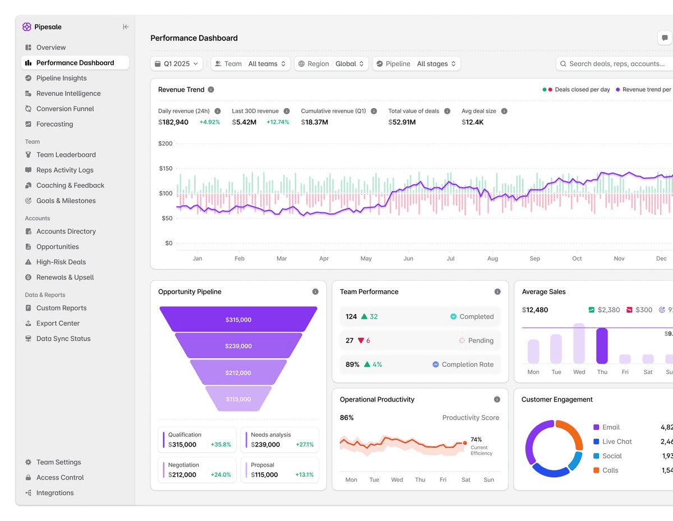Image resolution: width=673 pixels, height=521 pixels.
Task: Click info icon beside Avg deal size
Action: click(504, 111)
